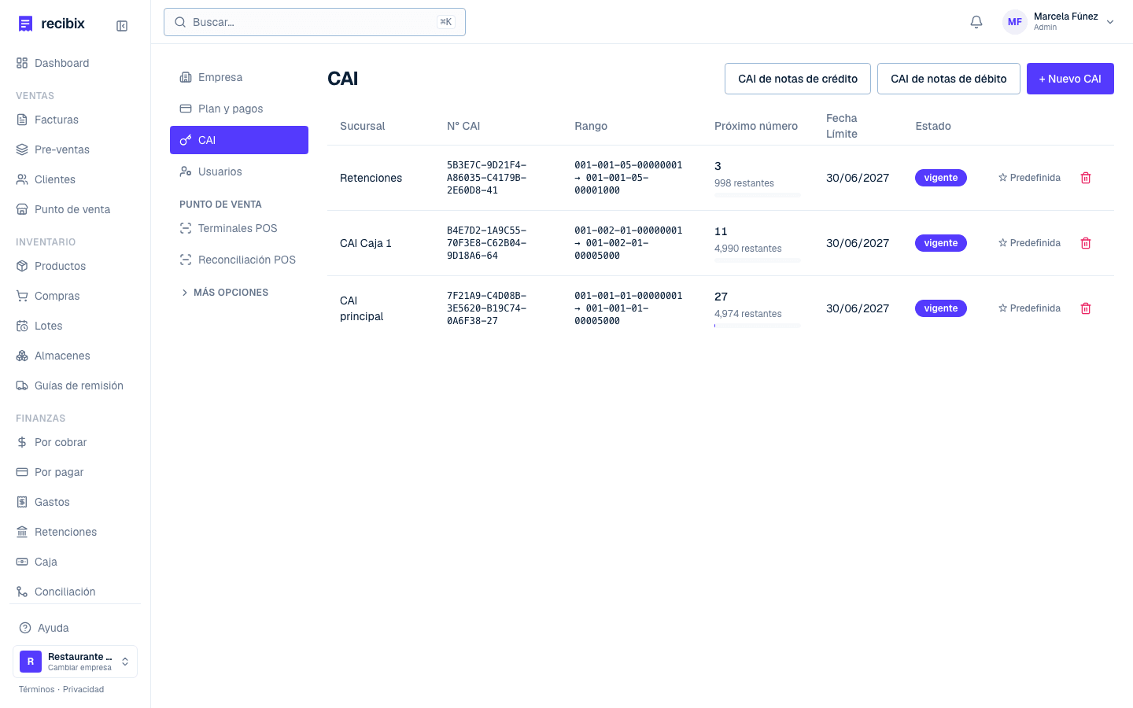Click the MF user avatar
This screenshot has width=1133, height=708.
pyautogui.click(x=1015, y=22)
